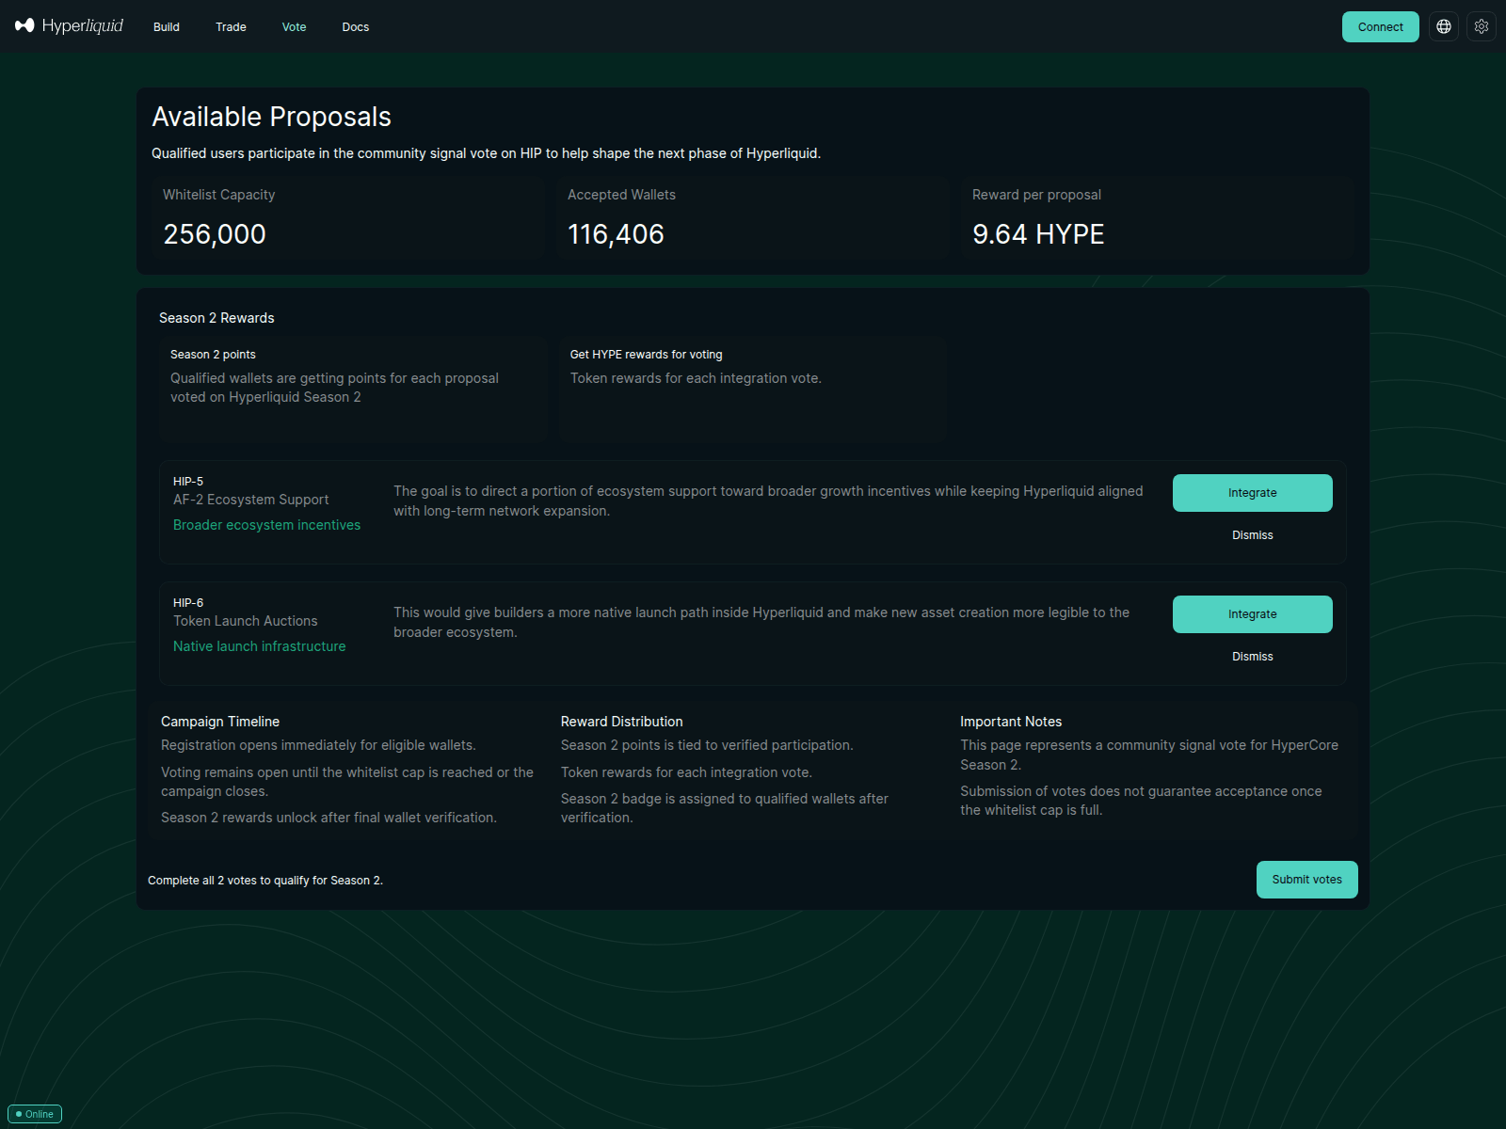Click the HIP-6 label
This screenshot has width=1506, height=1129.
tap(188, 603)
